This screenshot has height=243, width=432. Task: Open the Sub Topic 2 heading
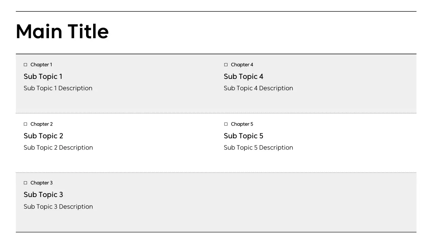coord(43,136)
